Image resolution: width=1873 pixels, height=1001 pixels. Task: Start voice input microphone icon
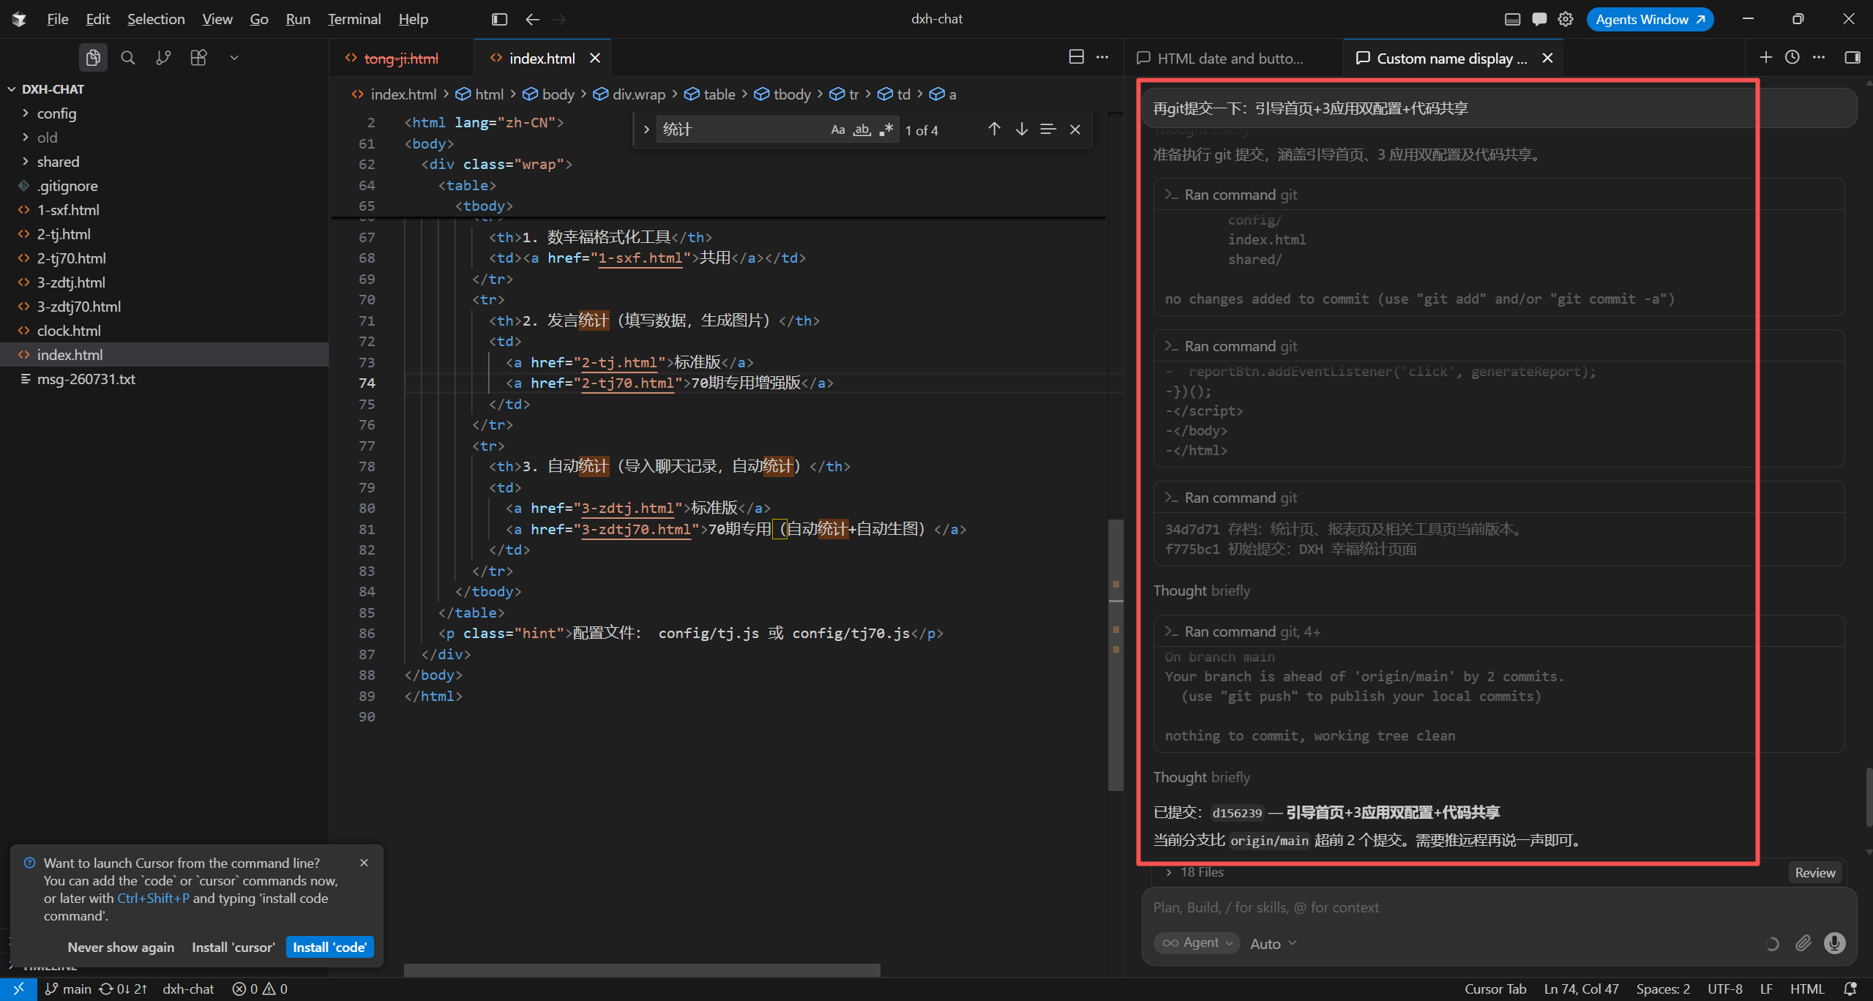pos(1834,943)
